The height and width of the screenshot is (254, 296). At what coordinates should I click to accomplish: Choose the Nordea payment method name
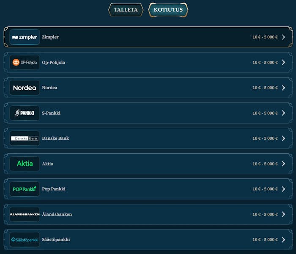point(49,88)
